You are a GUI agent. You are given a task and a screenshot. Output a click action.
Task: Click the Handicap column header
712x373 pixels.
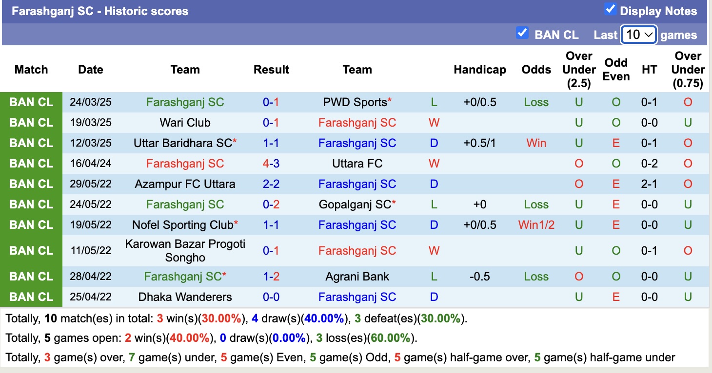point(480,70)
